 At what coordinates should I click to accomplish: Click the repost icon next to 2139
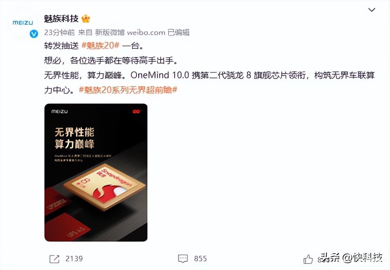point(54,259)
